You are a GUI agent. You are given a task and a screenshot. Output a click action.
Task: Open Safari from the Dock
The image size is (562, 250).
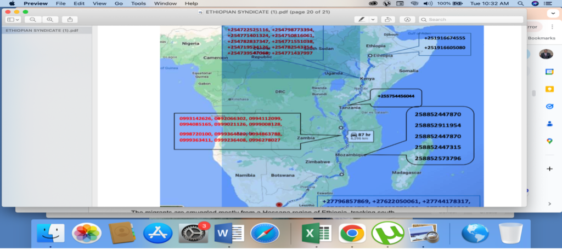click(265, 233)
